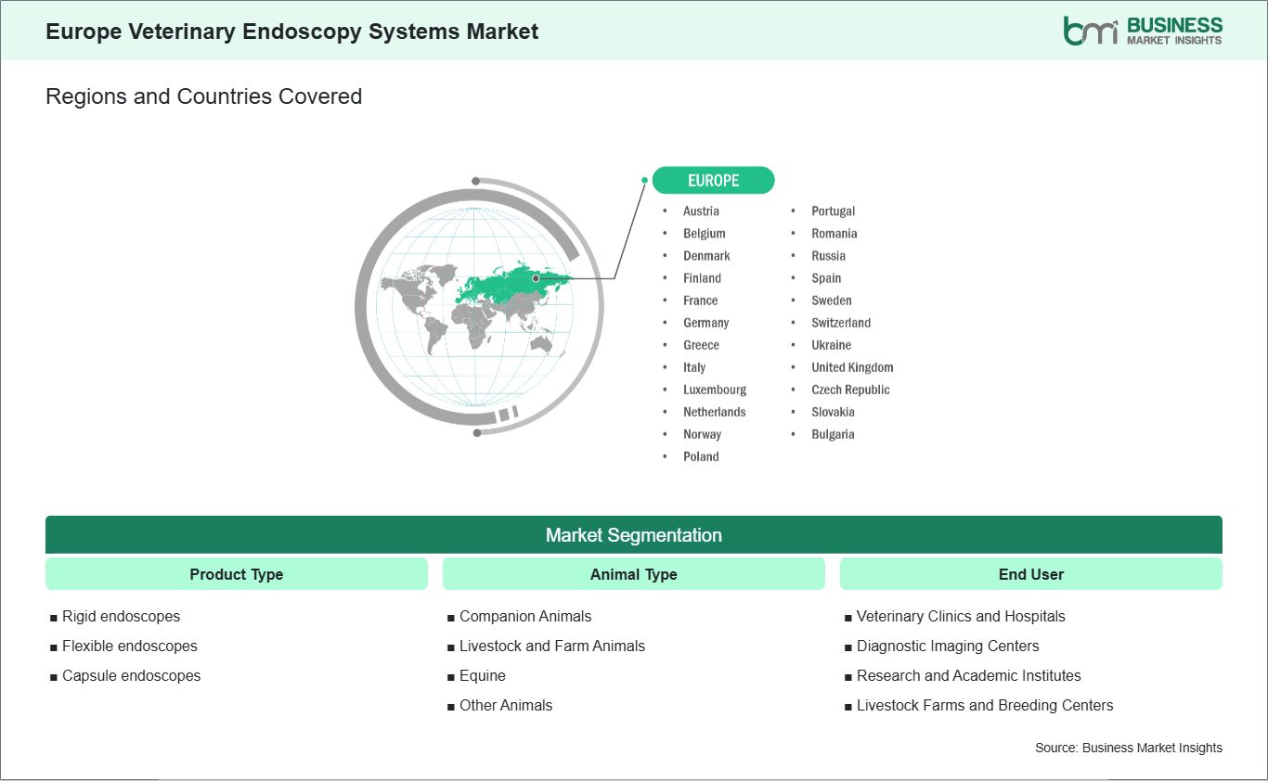Click 'Spain' in the country list
This screenshot has height=781, width=1268.
826,278
